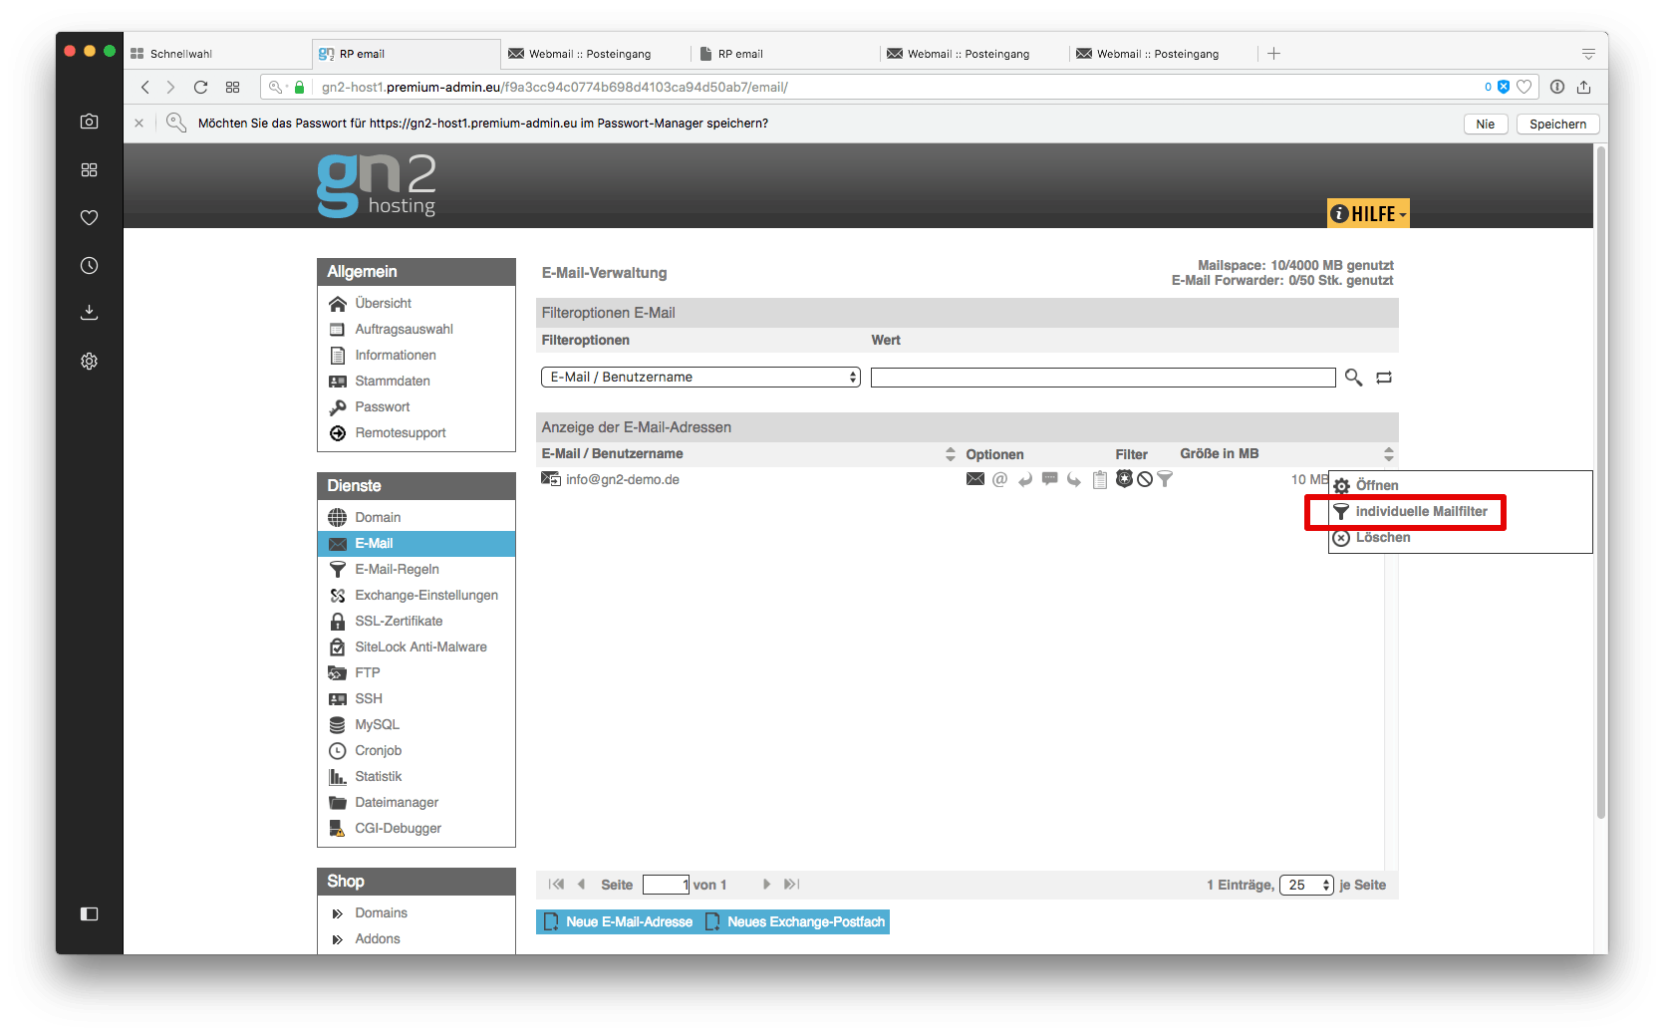Click the heart bookmark icon in the address bar
The width and height of the screenshot is (1664, 1034).
1524,87
